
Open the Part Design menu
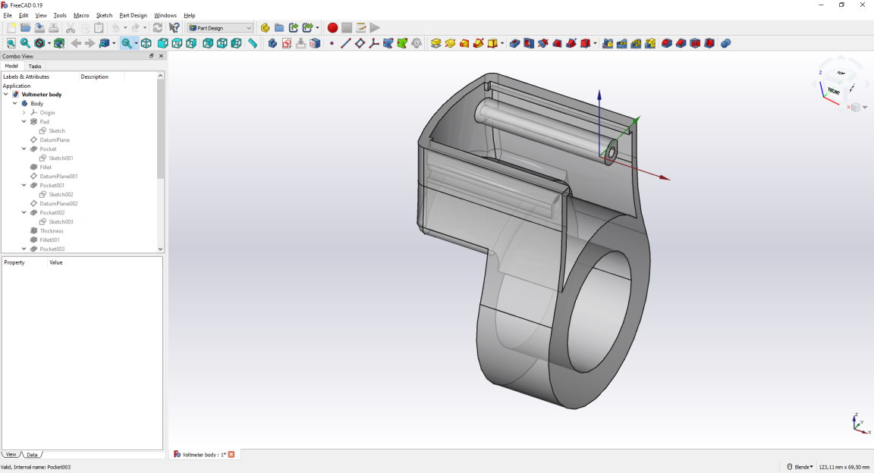click(x=134, y=16)
